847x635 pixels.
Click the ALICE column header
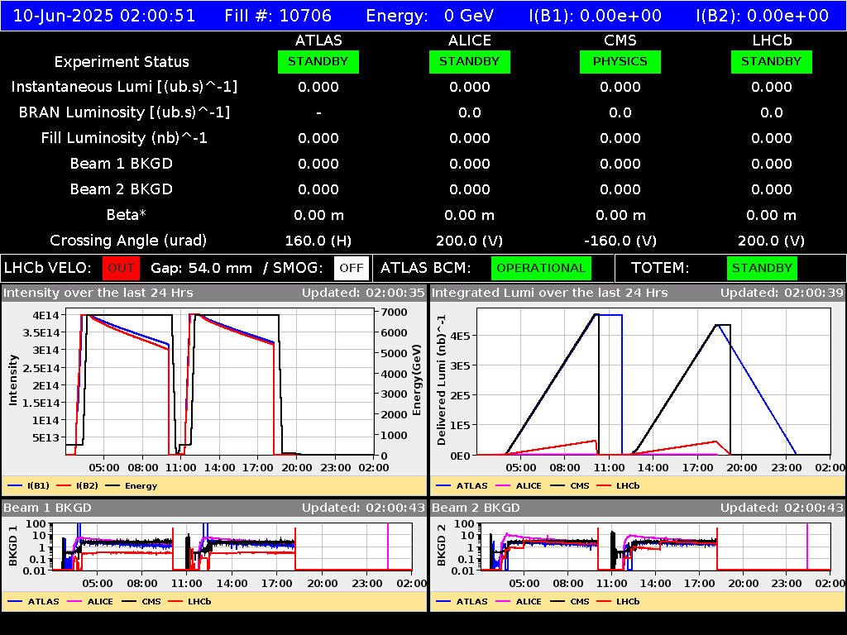coord(470,41)
